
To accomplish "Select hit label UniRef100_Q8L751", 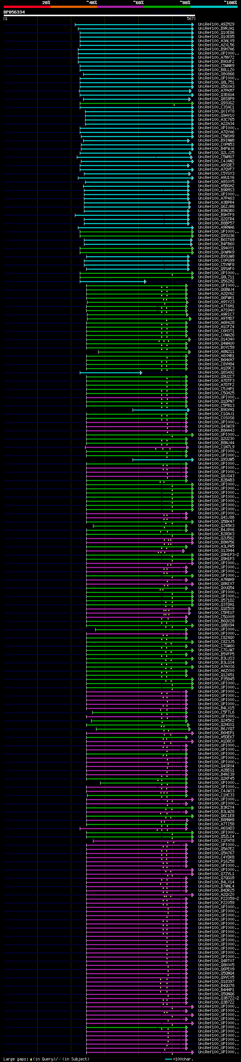I will pos(216,83).
